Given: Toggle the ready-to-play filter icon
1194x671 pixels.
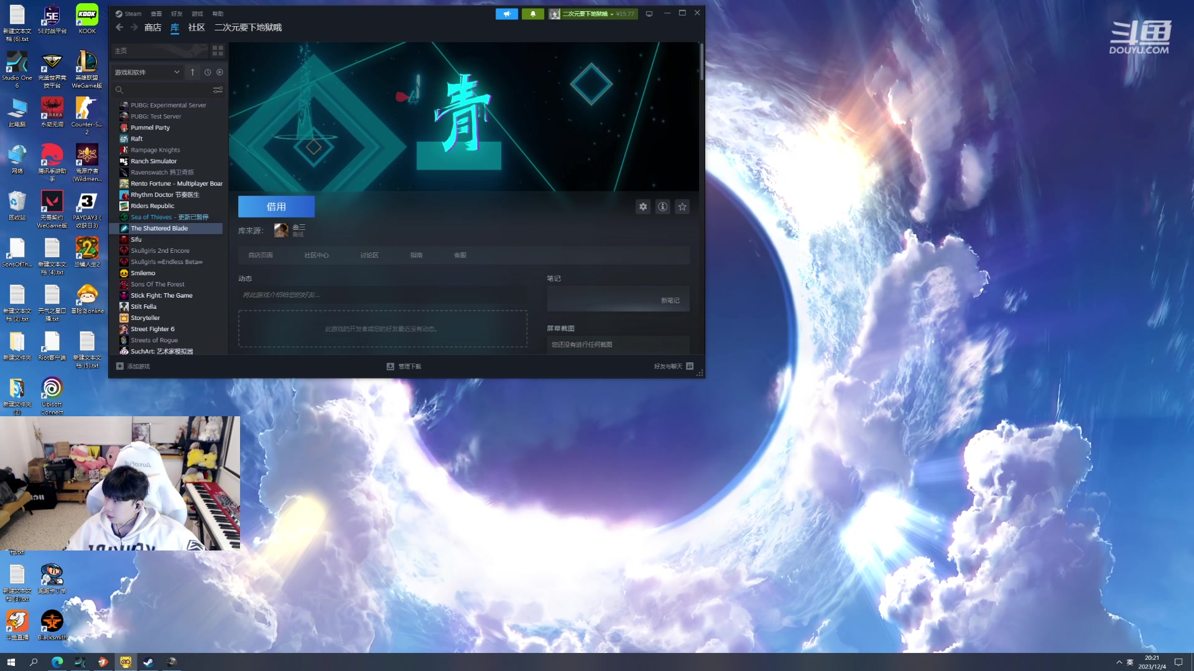Looking at the screenshot, I should [x=220, y=72].
